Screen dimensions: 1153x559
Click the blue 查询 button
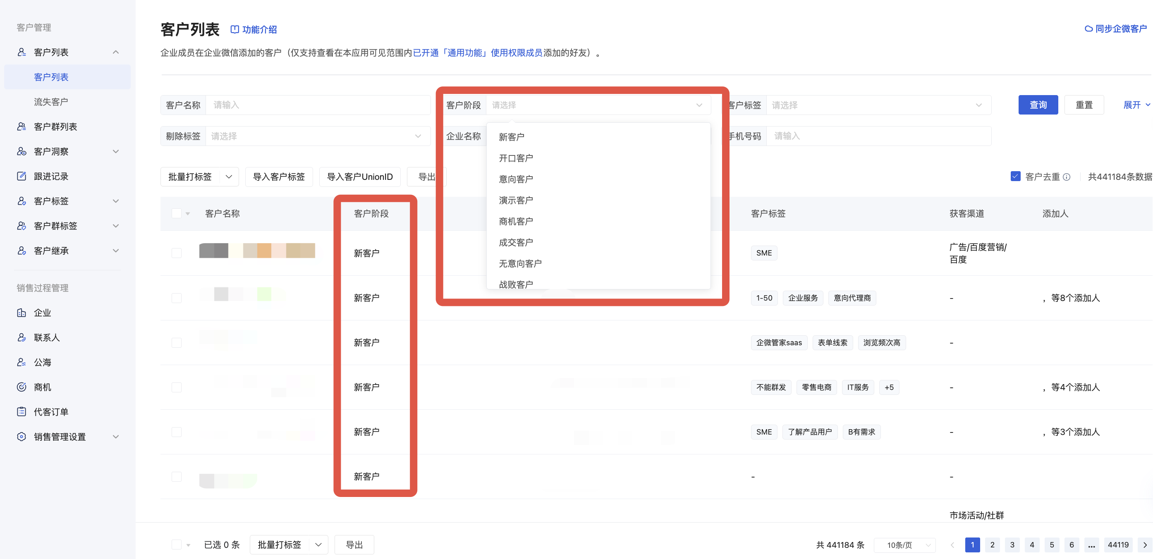tap(1038, 105)
